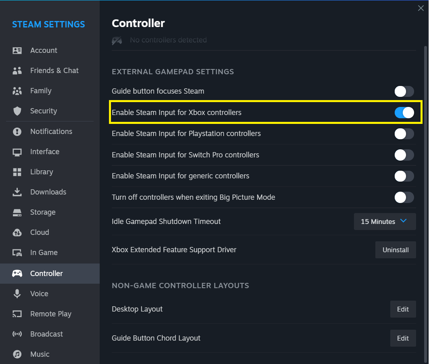This screenshot has height=364, width=429.
Task: Disable Steam Input for Xbox controllers
Action: 404,113
